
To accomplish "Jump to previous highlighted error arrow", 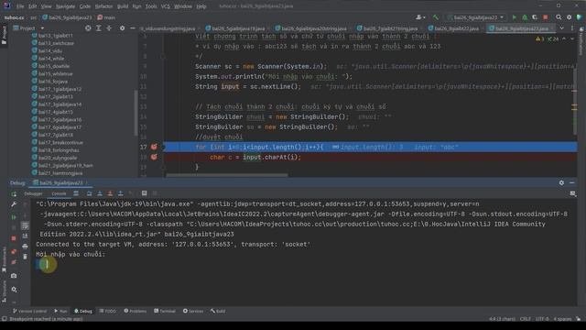I will [x=564, y=38].
